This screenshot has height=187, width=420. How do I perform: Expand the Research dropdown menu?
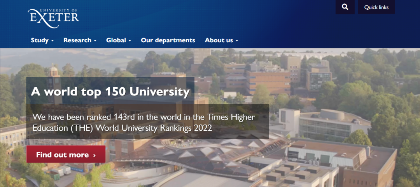[x=80, y=40]
